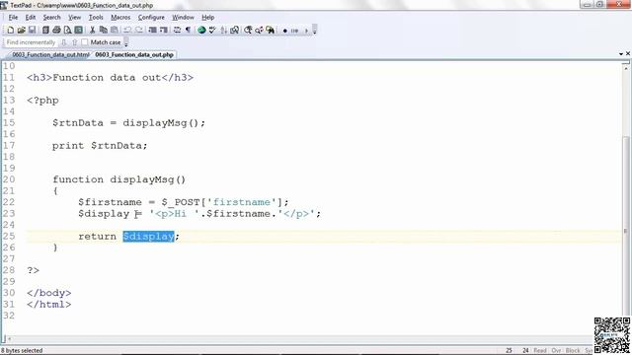Open the document tab list dropdown arrow

(621, 54)
